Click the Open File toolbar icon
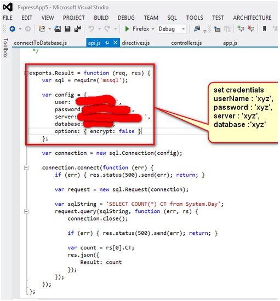 tap(58, 29)
